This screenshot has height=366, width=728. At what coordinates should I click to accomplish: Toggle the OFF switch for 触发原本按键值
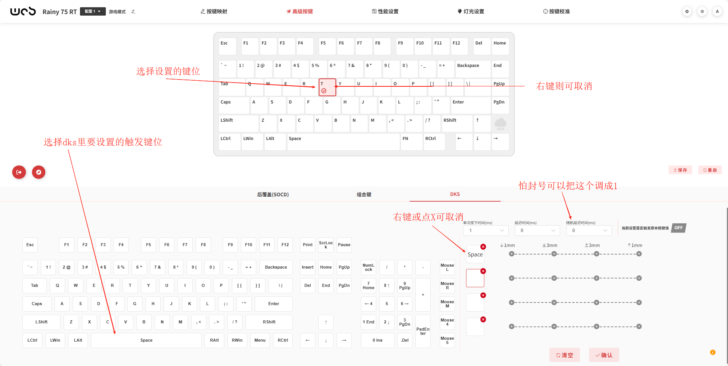(679, 228)
